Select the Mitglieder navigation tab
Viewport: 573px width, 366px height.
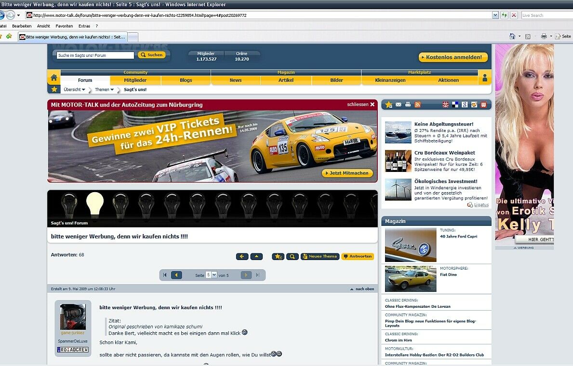click(135, 80)
